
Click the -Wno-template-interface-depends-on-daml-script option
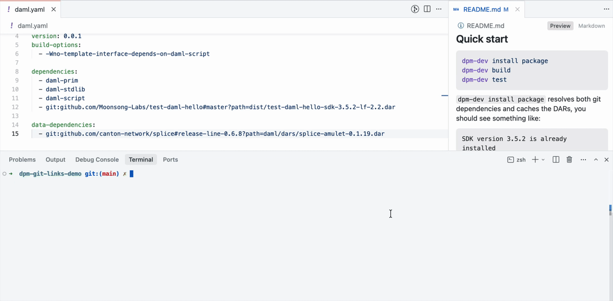(128, 54)
